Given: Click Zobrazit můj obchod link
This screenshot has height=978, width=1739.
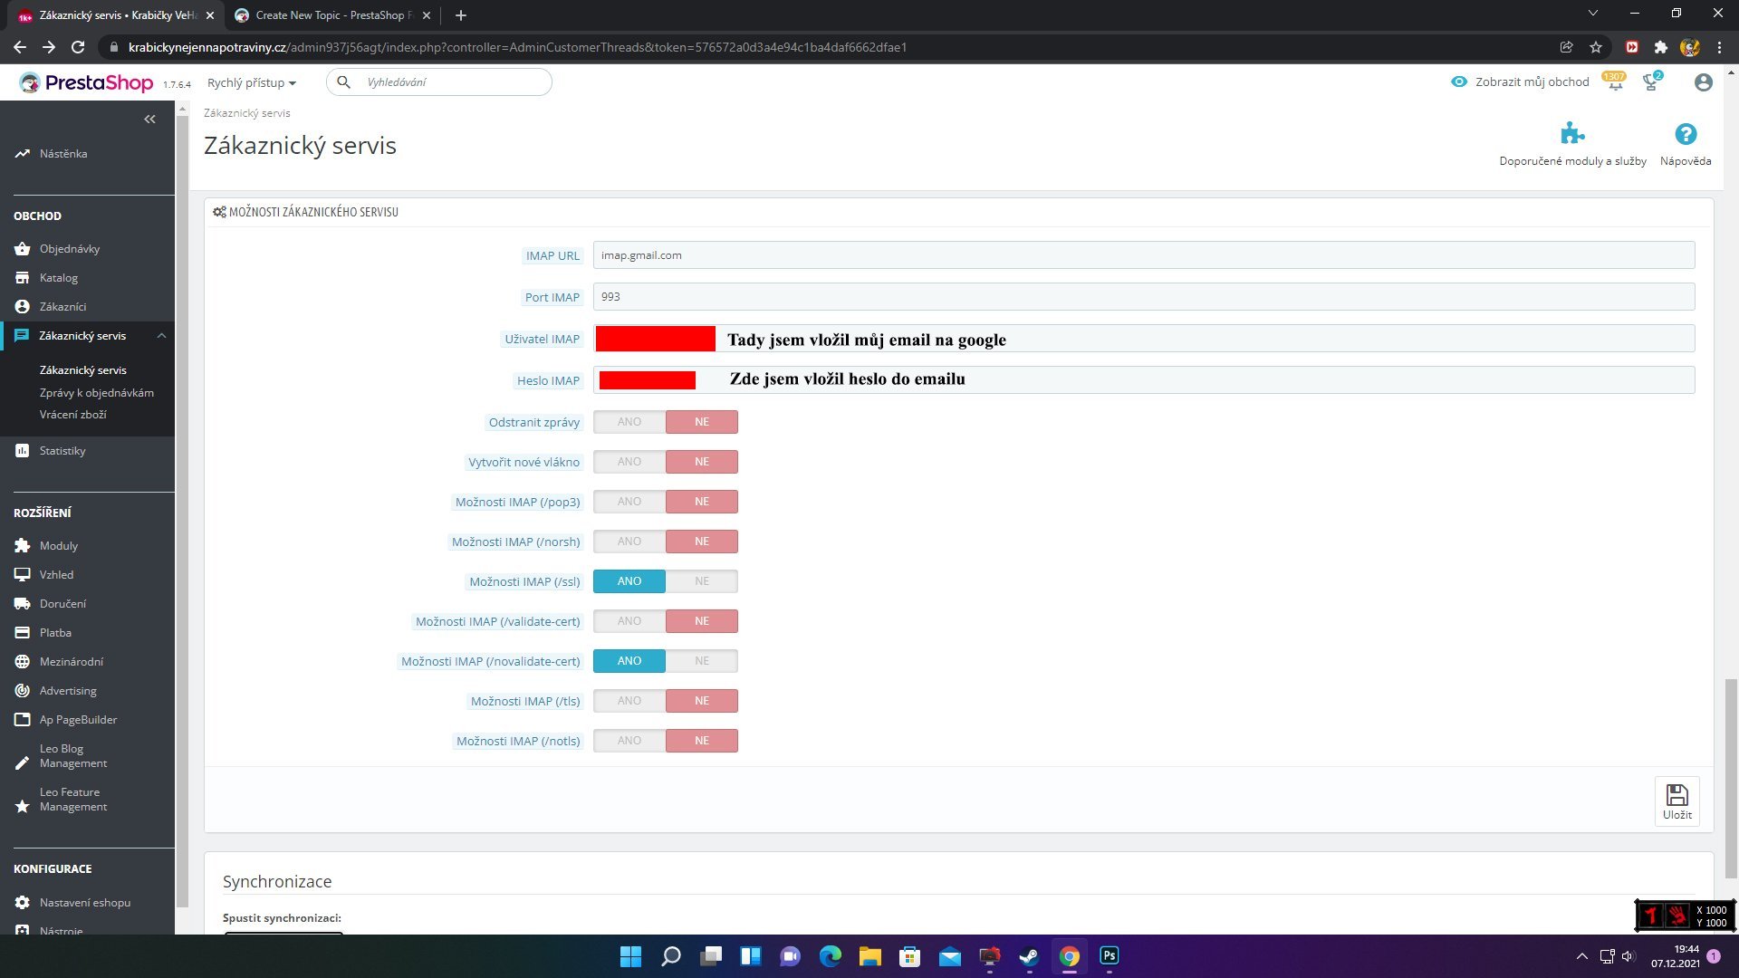Looking at the screenshot, I should [1522, 82].
